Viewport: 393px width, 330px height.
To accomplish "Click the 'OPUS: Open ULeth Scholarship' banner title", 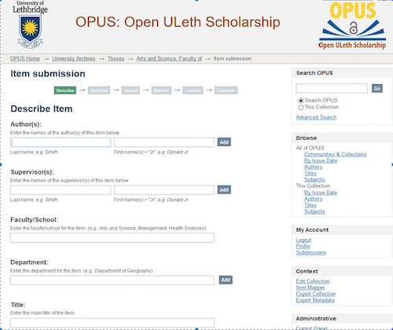I will coord(178,22).
